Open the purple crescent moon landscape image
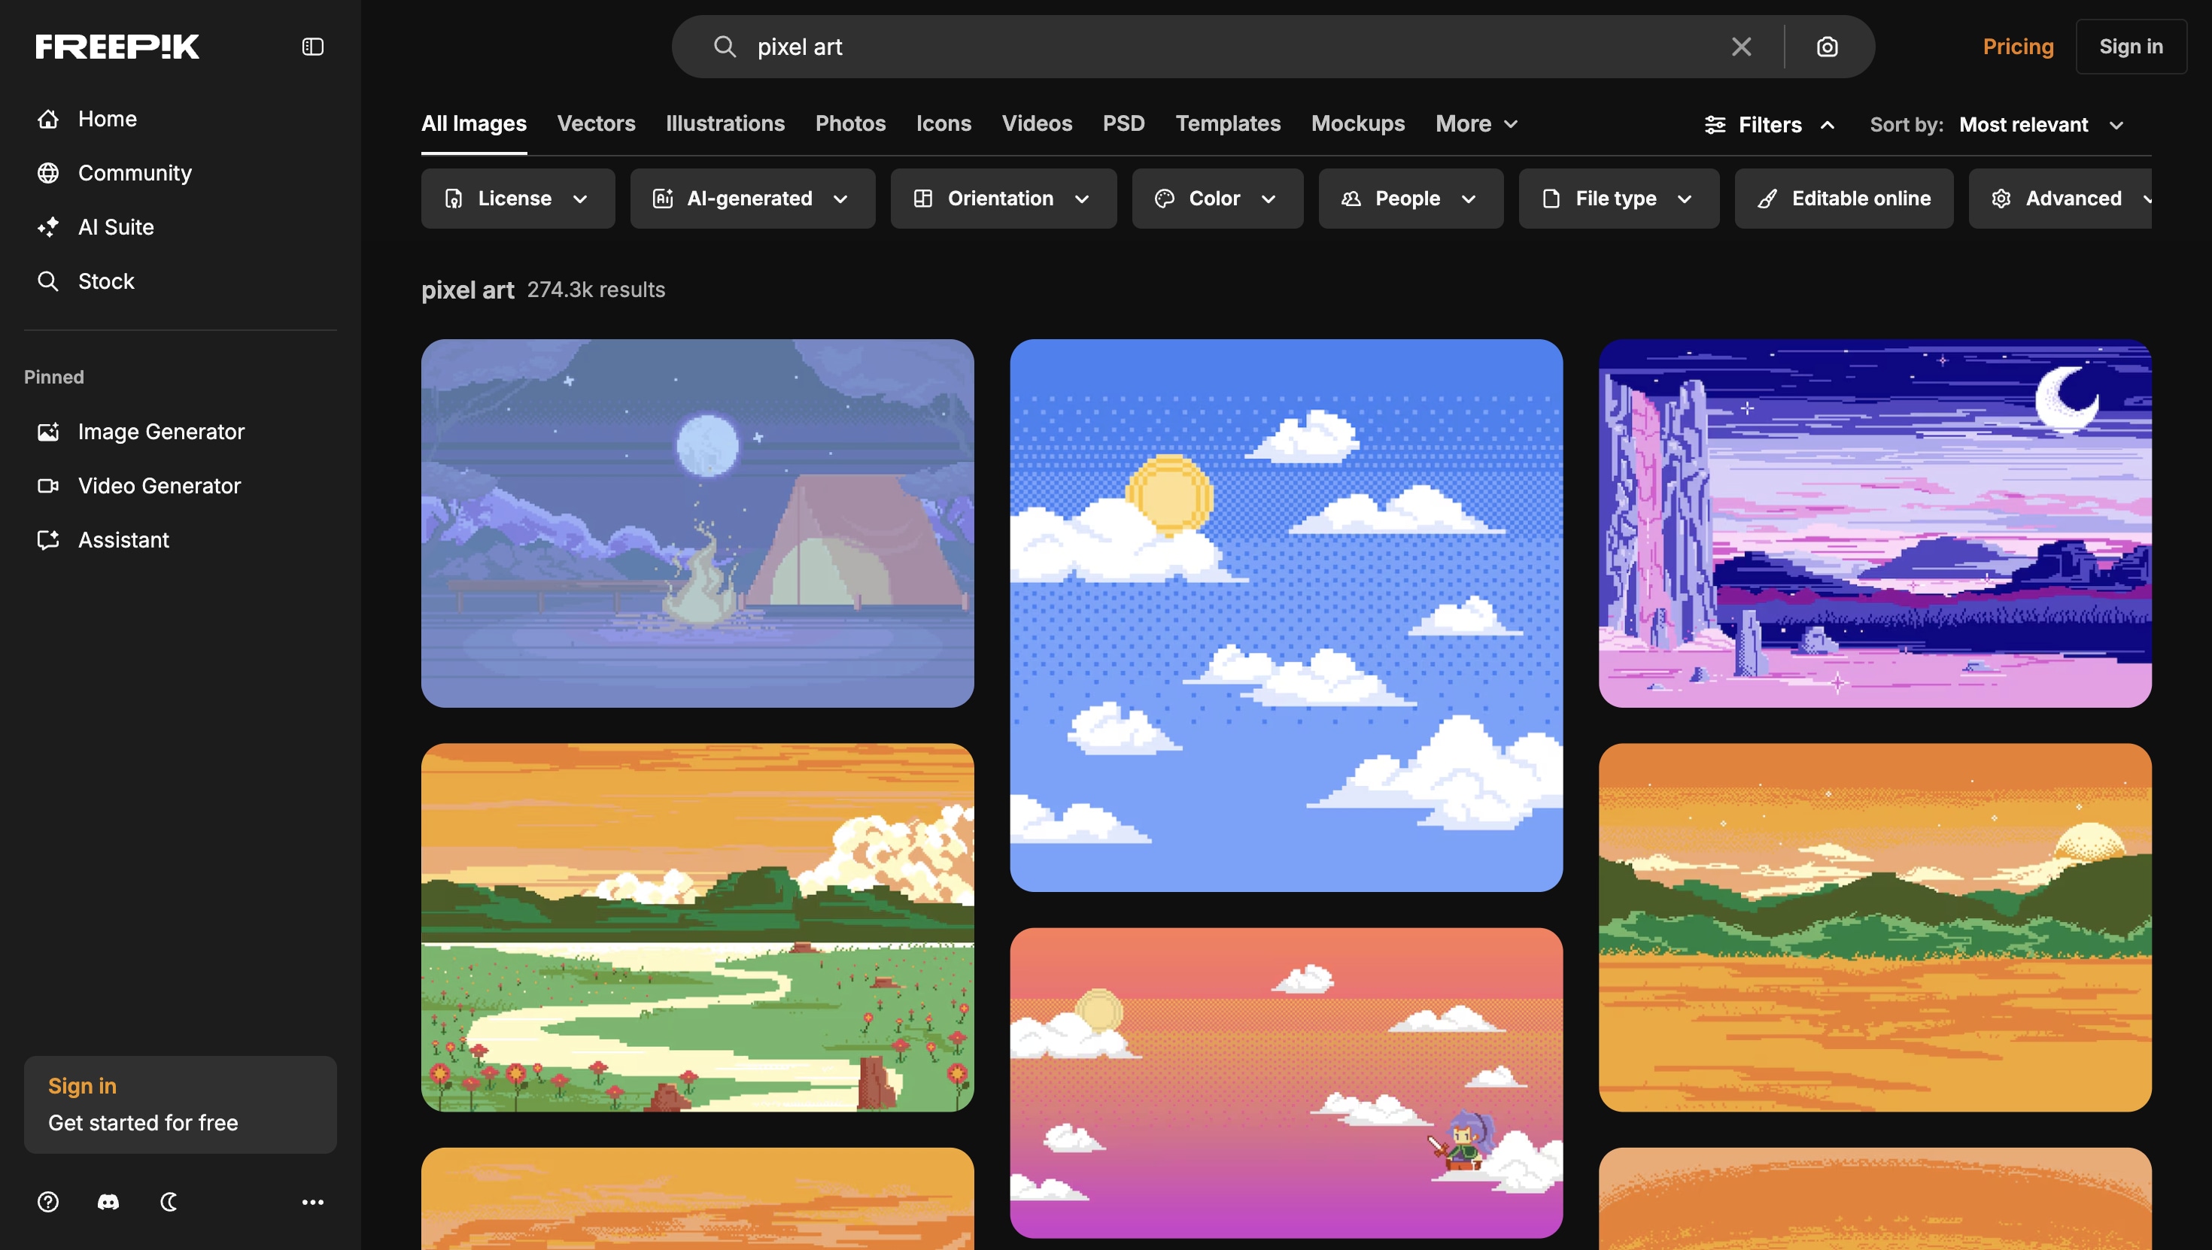This screenshot has height=1250, width=2212. pos(1874,523)
